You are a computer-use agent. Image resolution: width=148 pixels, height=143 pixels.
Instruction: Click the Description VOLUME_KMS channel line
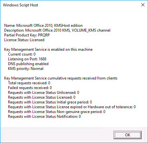coord(57,30)
